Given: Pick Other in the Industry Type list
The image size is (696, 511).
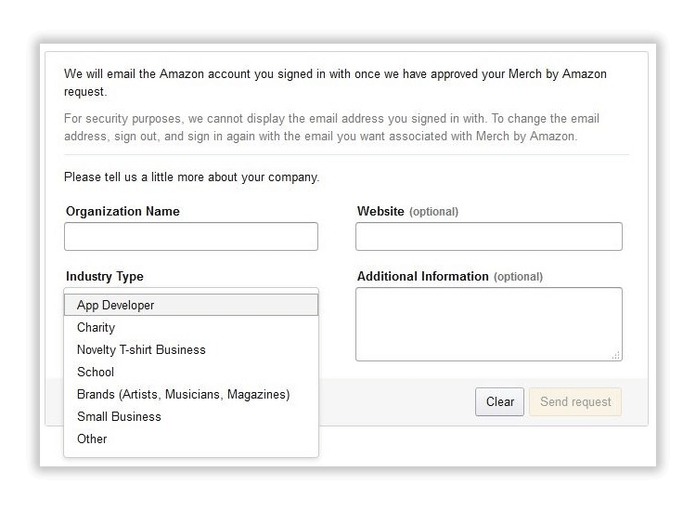Looking at the screenshot, I should tap(191, 439).
